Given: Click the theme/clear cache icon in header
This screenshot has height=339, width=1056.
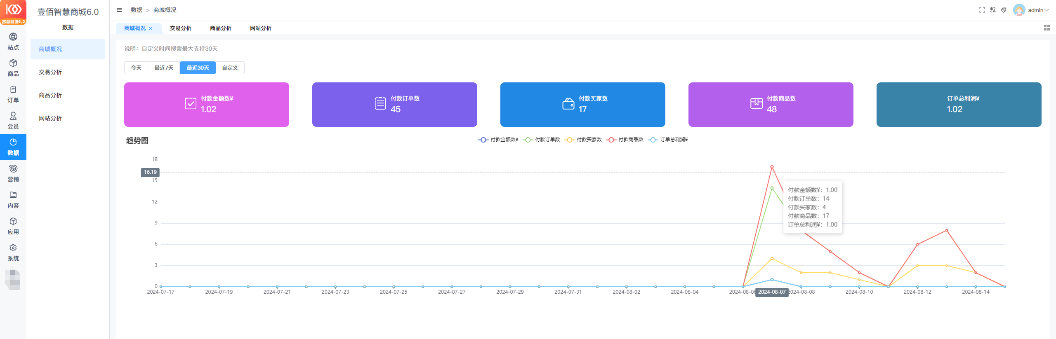Looking at the screenshot, I should pos(1004,10).
